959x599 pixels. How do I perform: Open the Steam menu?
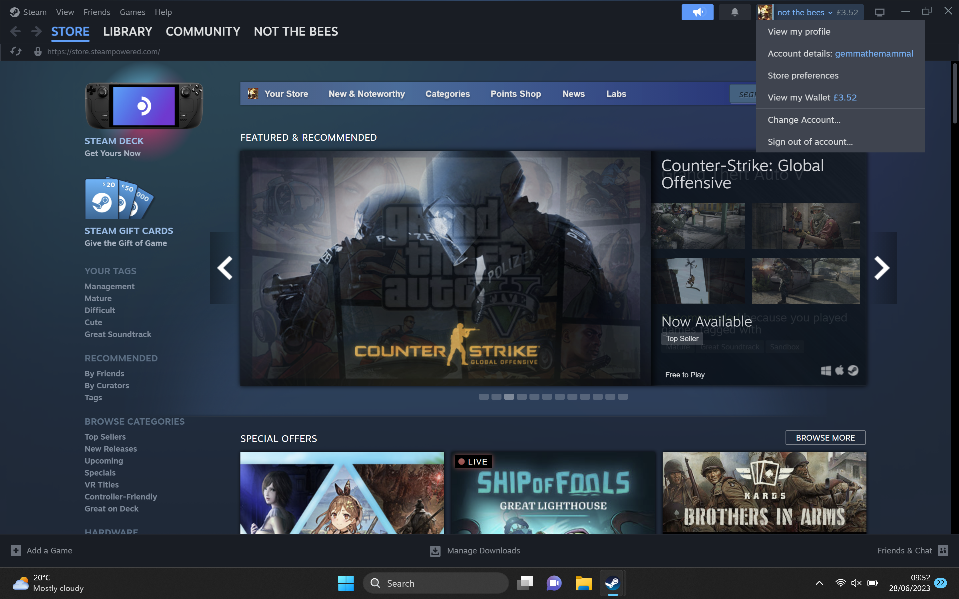[35, 12]
